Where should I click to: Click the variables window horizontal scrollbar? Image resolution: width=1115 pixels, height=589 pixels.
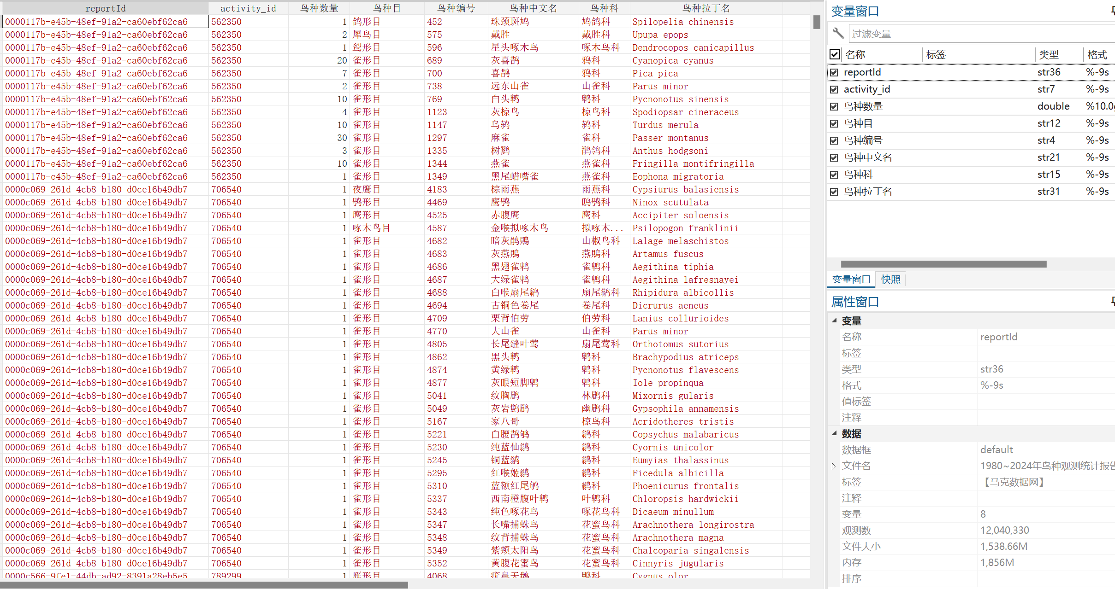click(943, 264)
